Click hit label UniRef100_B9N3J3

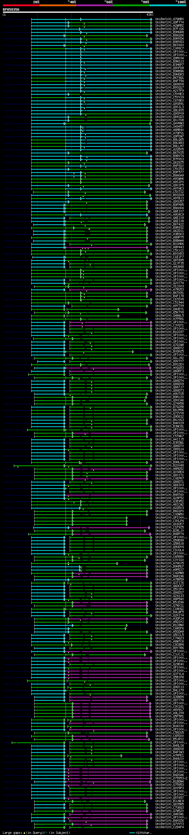pyautogui.click(x=169, y=62)
